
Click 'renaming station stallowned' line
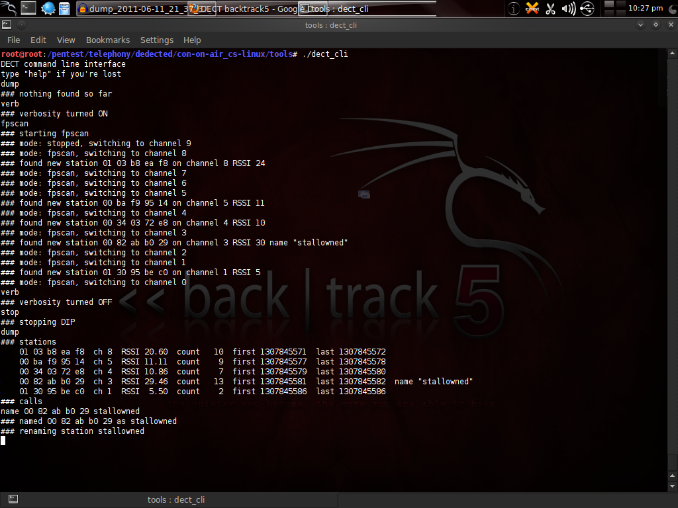(x=73, y=431)
